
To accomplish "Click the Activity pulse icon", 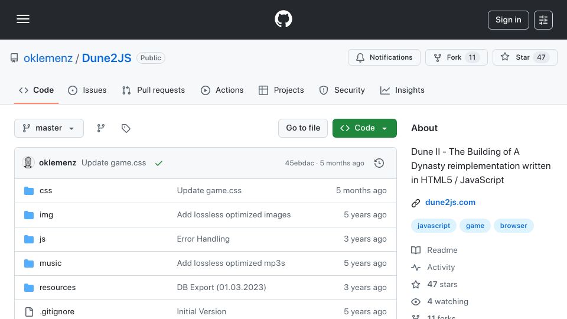I will (416, 268).
